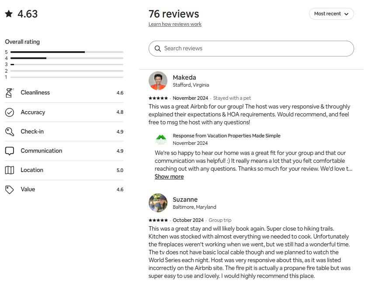Click the Cleanliness spray bottle icon
The image size is (365, 284).
tap(10, 93)
